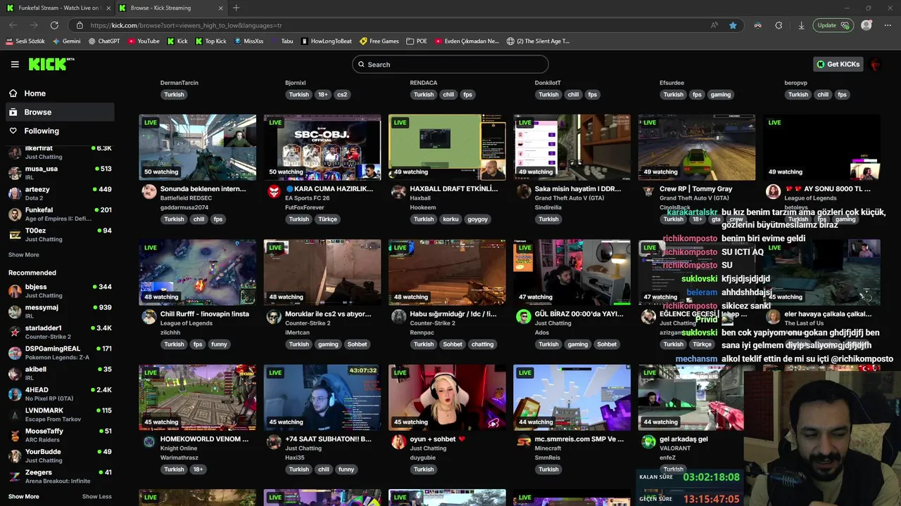Focus the Kick search box
This screenshot has height=506, width=901.
click(x=450, y=65)
